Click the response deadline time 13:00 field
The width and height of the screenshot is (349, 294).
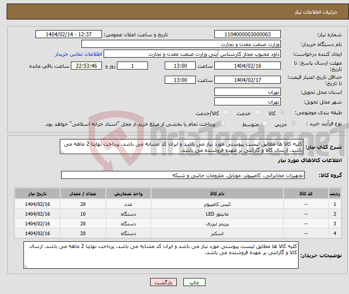click(x=180, y=66)
